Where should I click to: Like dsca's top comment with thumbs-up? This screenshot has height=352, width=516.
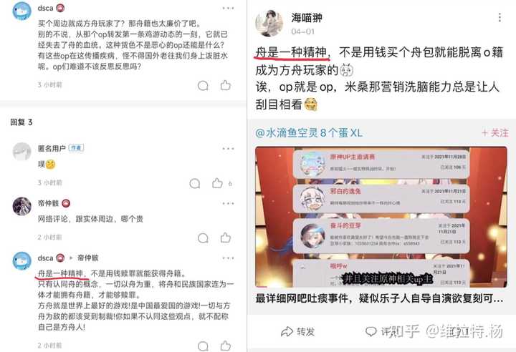point(226,85)
